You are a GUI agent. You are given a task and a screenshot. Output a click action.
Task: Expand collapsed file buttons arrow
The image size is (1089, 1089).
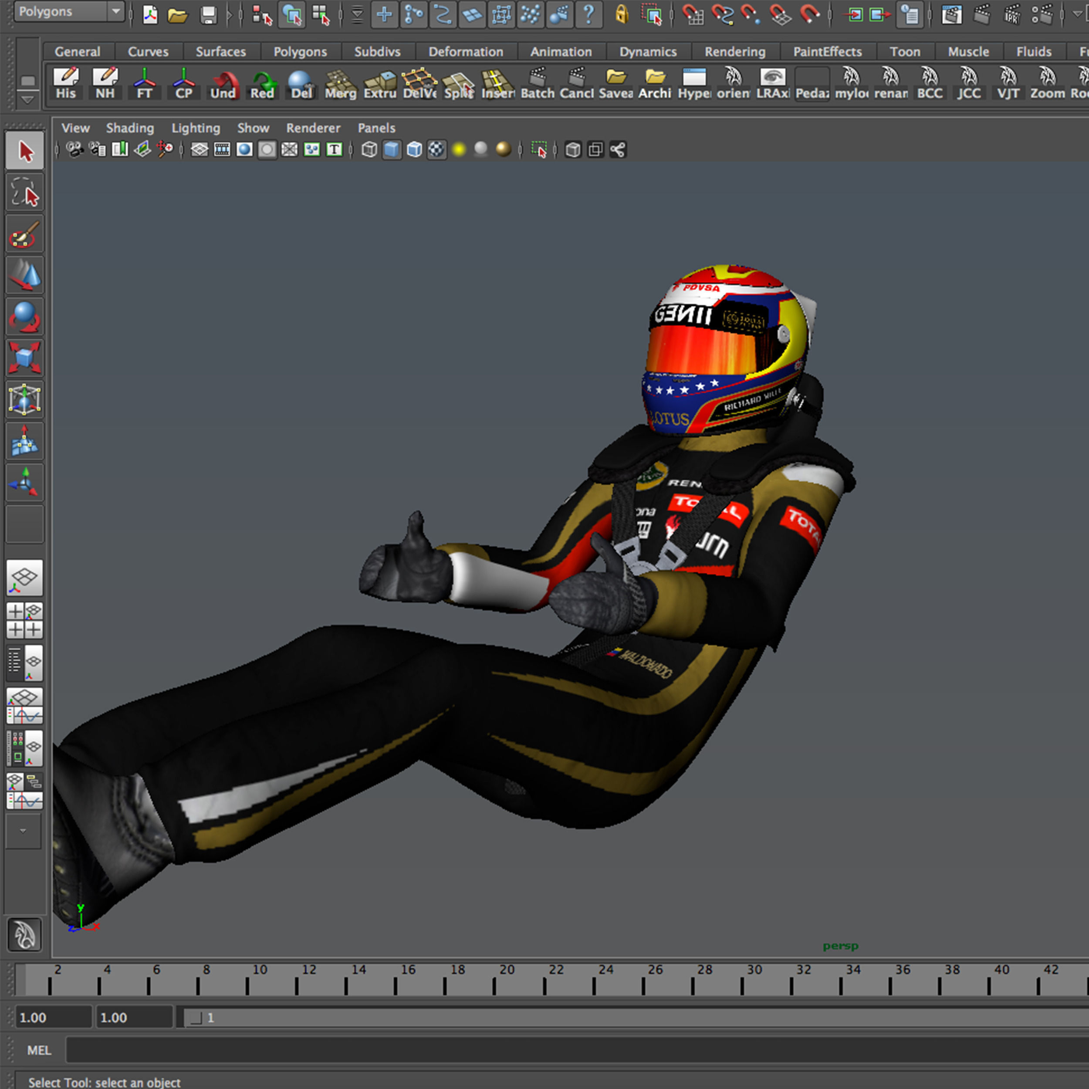tap(229, 15)
